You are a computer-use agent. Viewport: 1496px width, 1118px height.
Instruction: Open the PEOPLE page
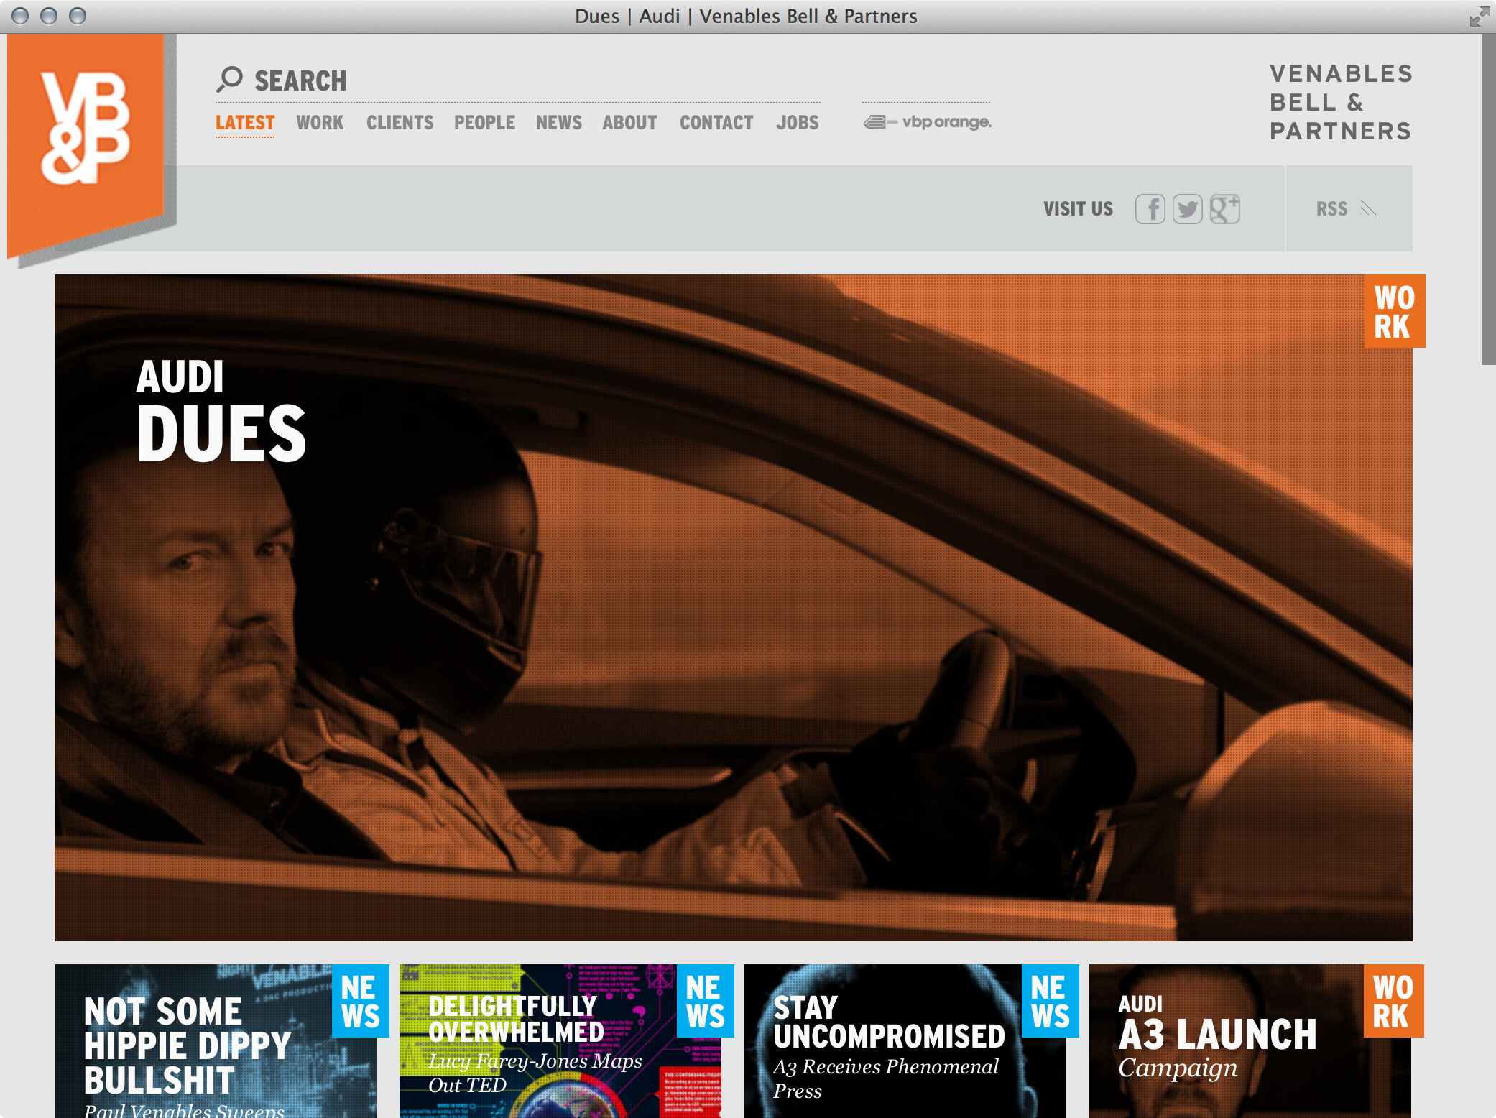[x=484, y=123]
